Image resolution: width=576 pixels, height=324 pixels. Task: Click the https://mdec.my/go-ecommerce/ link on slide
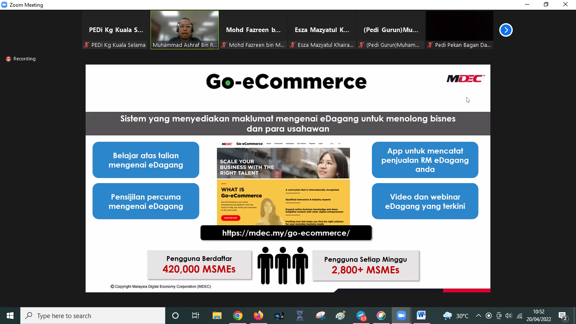(286, 233)
